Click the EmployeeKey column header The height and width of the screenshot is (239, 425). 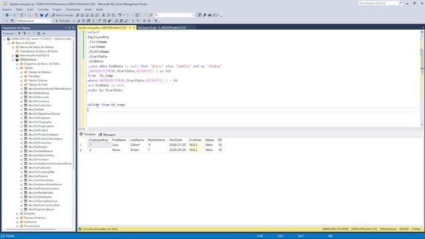click(x=98, y=140)
